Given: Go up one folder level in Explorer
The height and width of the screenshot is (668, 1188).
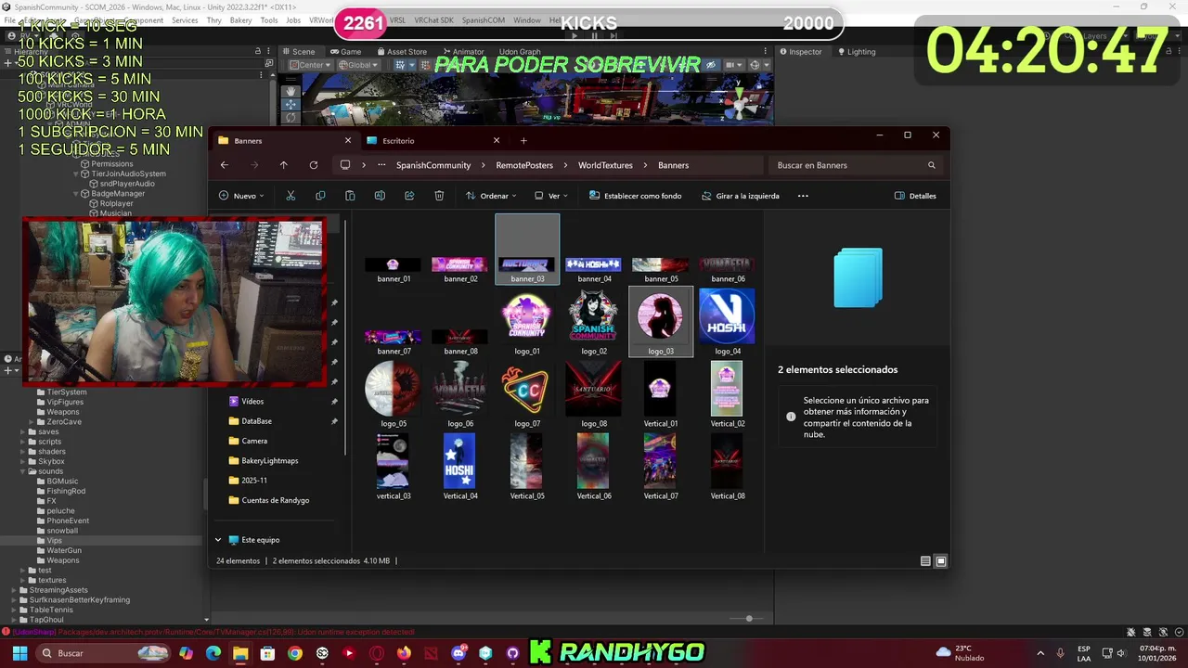Looking at the screenshot, I should (x=283, y=165).
